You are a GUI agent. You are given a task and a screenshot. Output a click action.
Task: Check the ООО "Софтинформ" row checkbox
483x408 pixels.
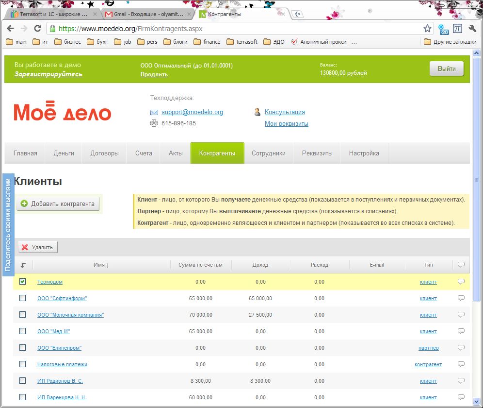click(x=23, y=298)
